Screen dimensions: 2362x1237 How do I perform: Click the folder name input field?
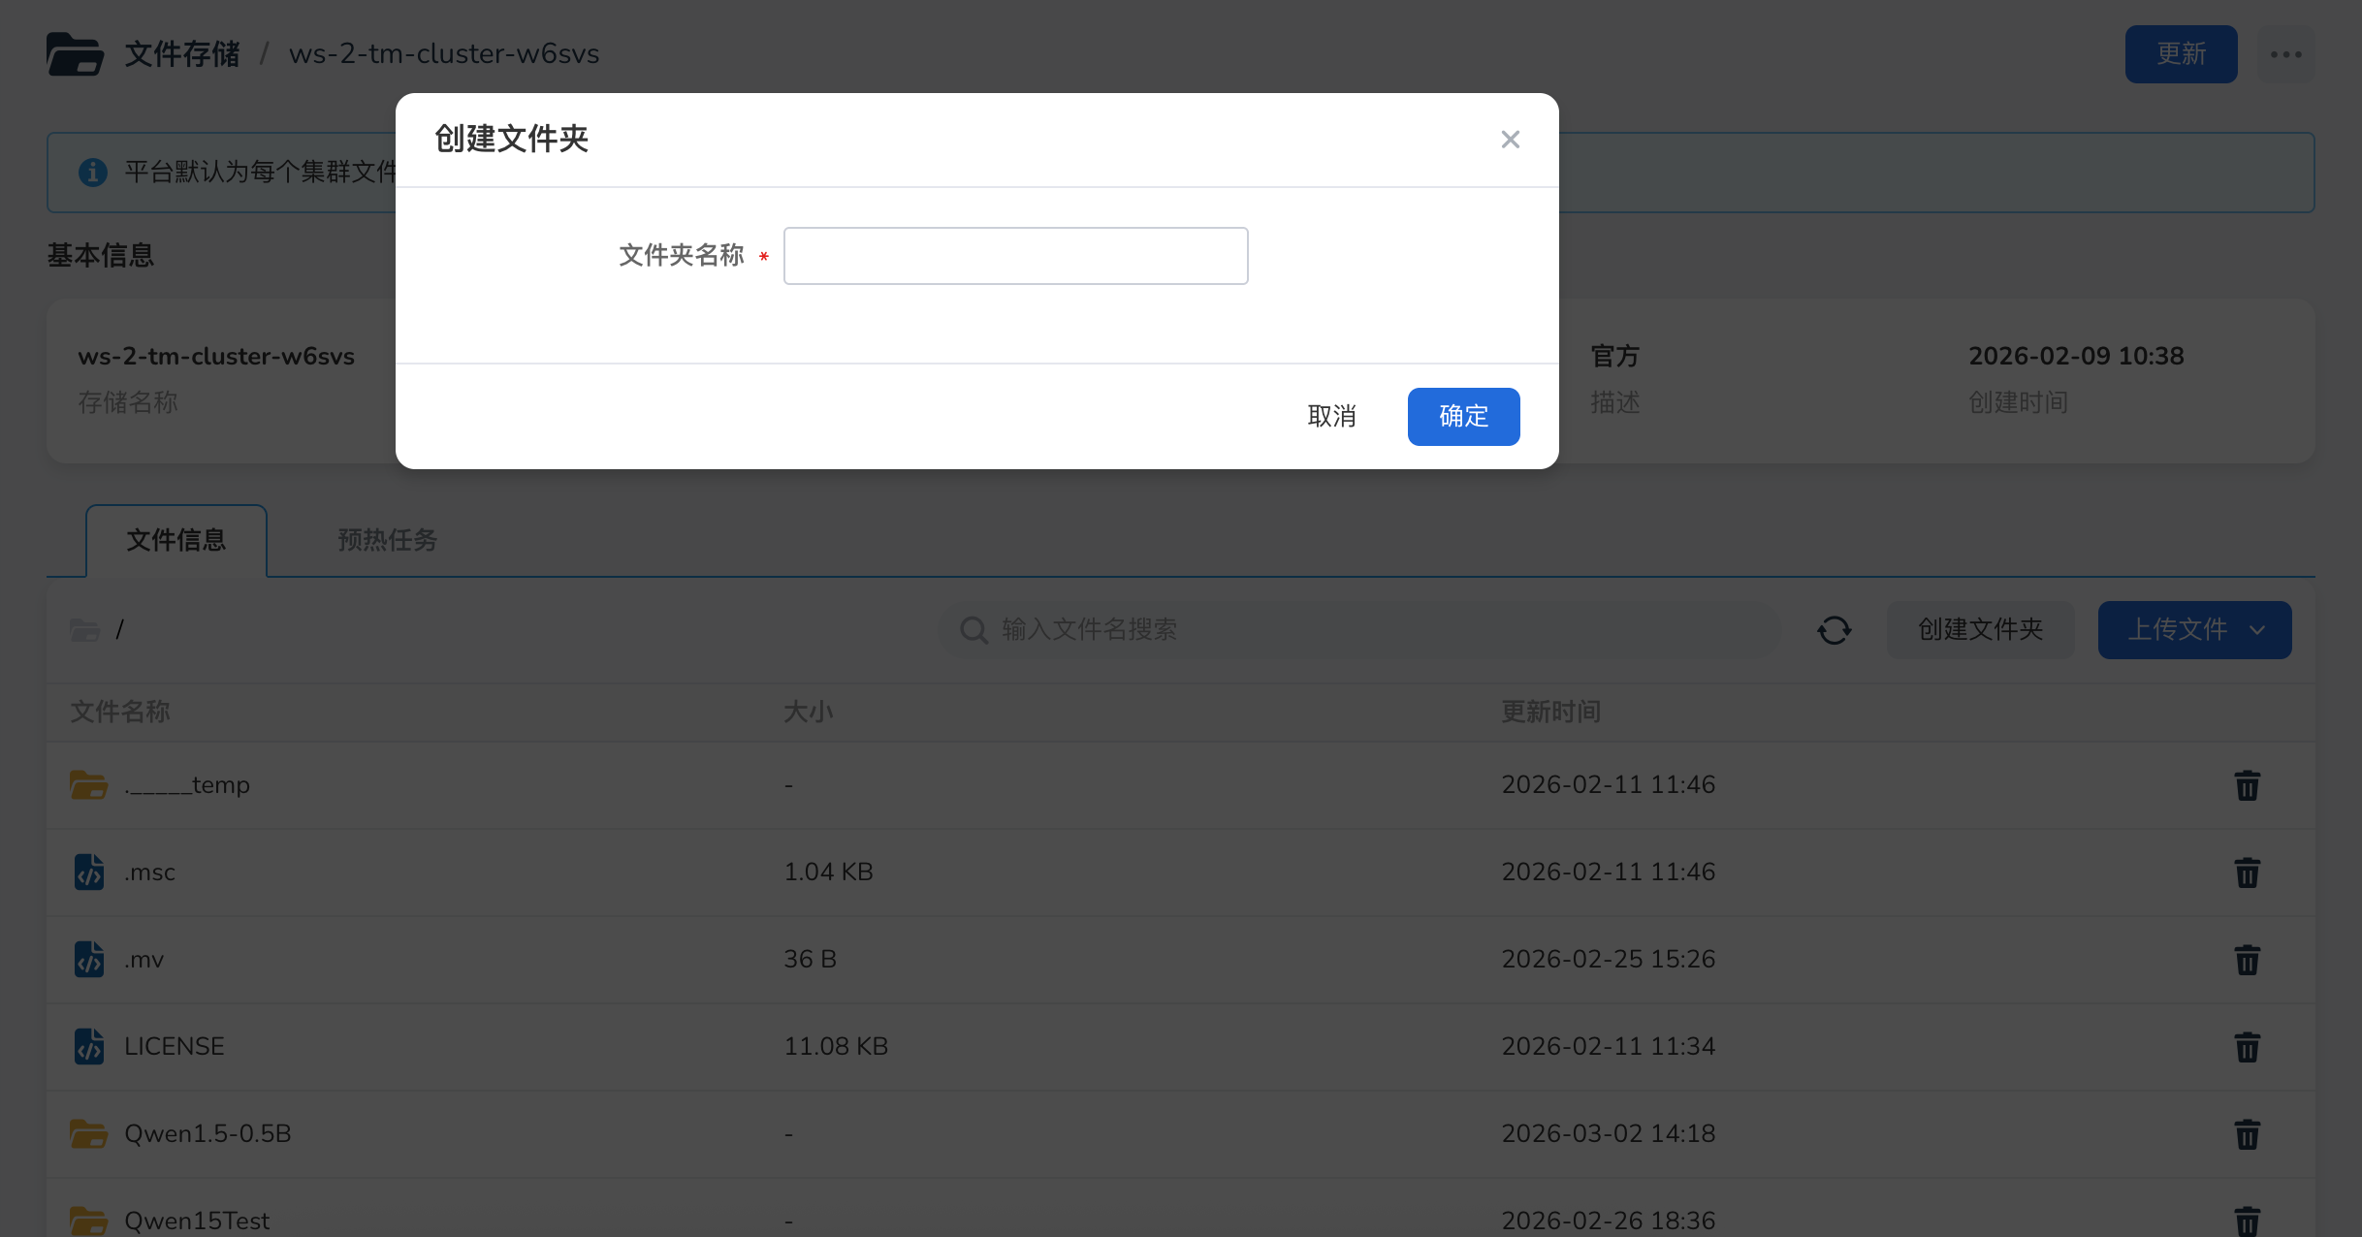1015,256
